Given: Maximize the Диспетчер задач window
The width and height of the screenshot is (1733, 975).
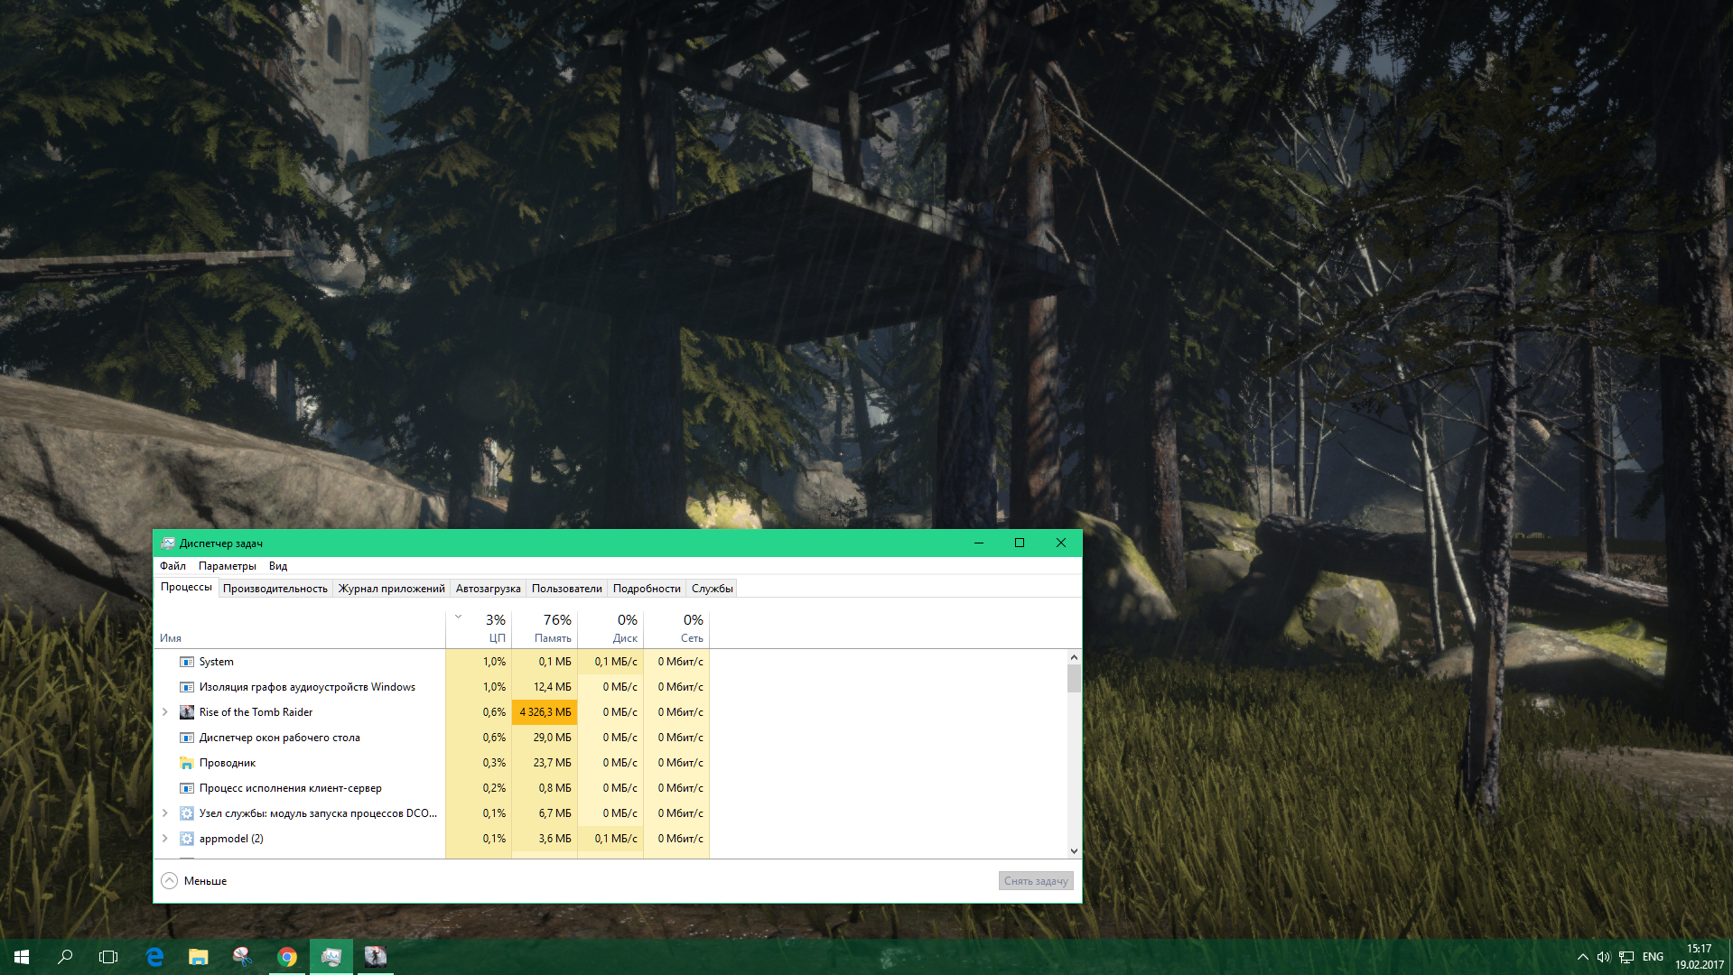Looking at the screenshot, I should coord(1020,543).
